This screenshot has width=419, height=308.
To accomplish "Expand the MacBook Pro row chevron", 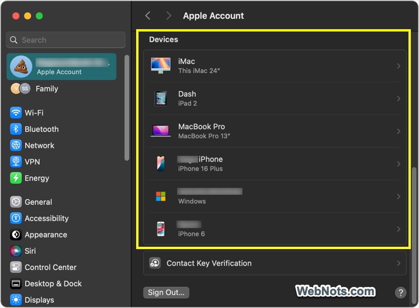I will click(399, 131).
